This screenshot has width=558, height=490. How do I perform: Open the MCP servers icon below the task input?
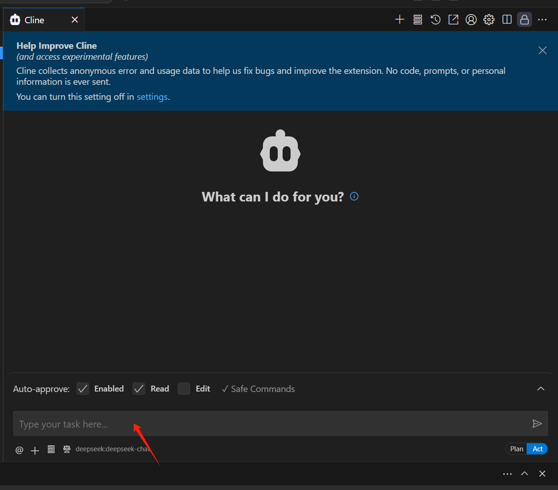tap(51, 449)
